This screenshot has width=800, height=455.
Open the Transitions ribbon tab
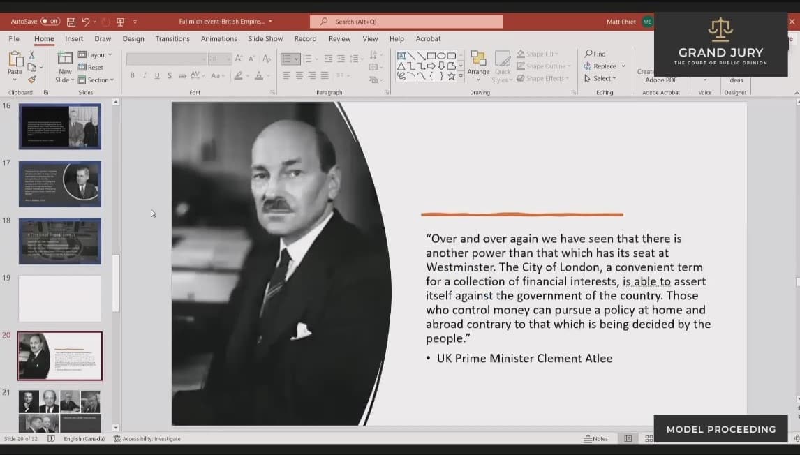pyautogui.click(x=172, y=39)
